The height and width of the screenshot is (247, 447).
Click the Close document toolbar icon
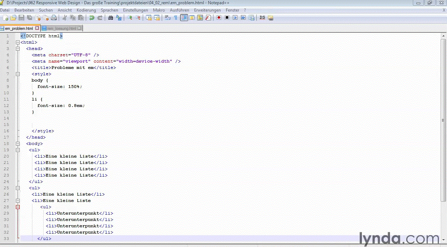click(38, 18)
